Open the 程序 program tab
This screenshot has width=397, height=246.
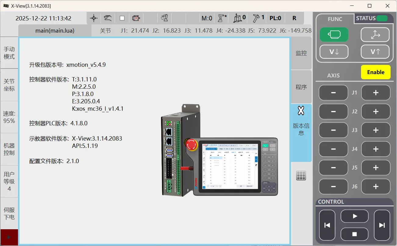(x=301, y=87)
